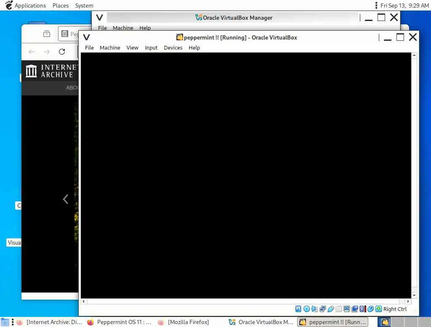Screen dimensions: 431x327
Task: Open the Input menu in VM window
Action: tap(151, 48)
